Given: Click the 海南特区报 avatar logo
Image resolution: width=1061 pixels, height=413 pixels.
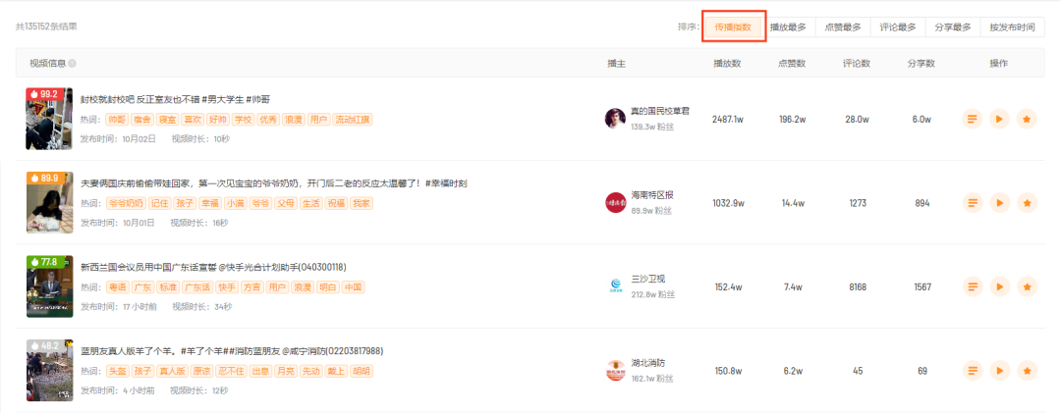Looking at the screenshot, I should click(x=614, y=202).
